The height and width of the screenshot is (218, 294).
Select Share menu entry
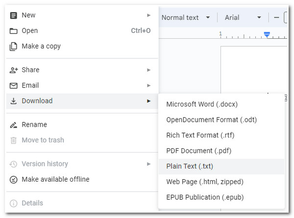(82, 70)
